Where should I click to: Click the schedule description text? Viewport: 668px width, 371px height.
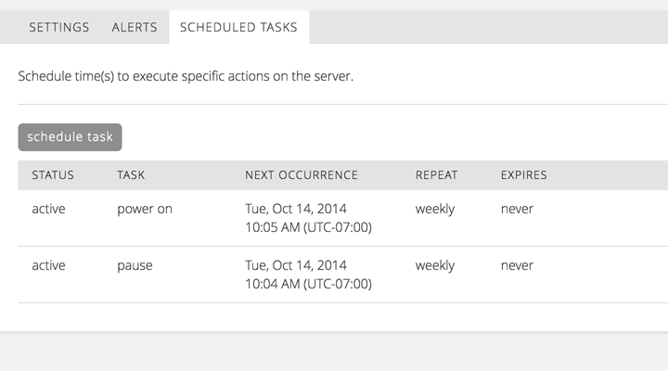point(186,76)
